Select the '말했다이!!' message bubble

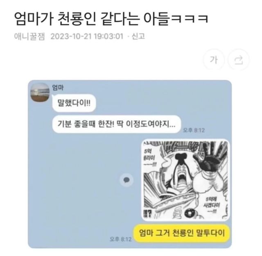[74, 103]
